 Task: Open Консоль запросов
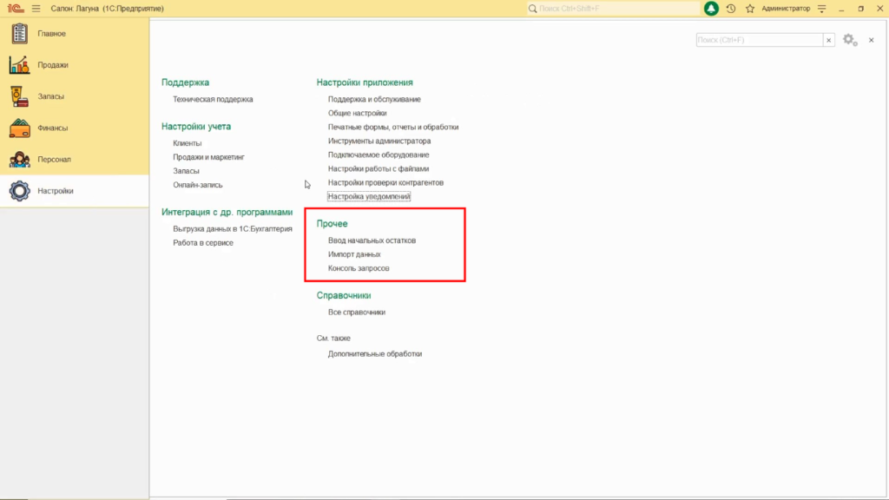tap(359, 268)
